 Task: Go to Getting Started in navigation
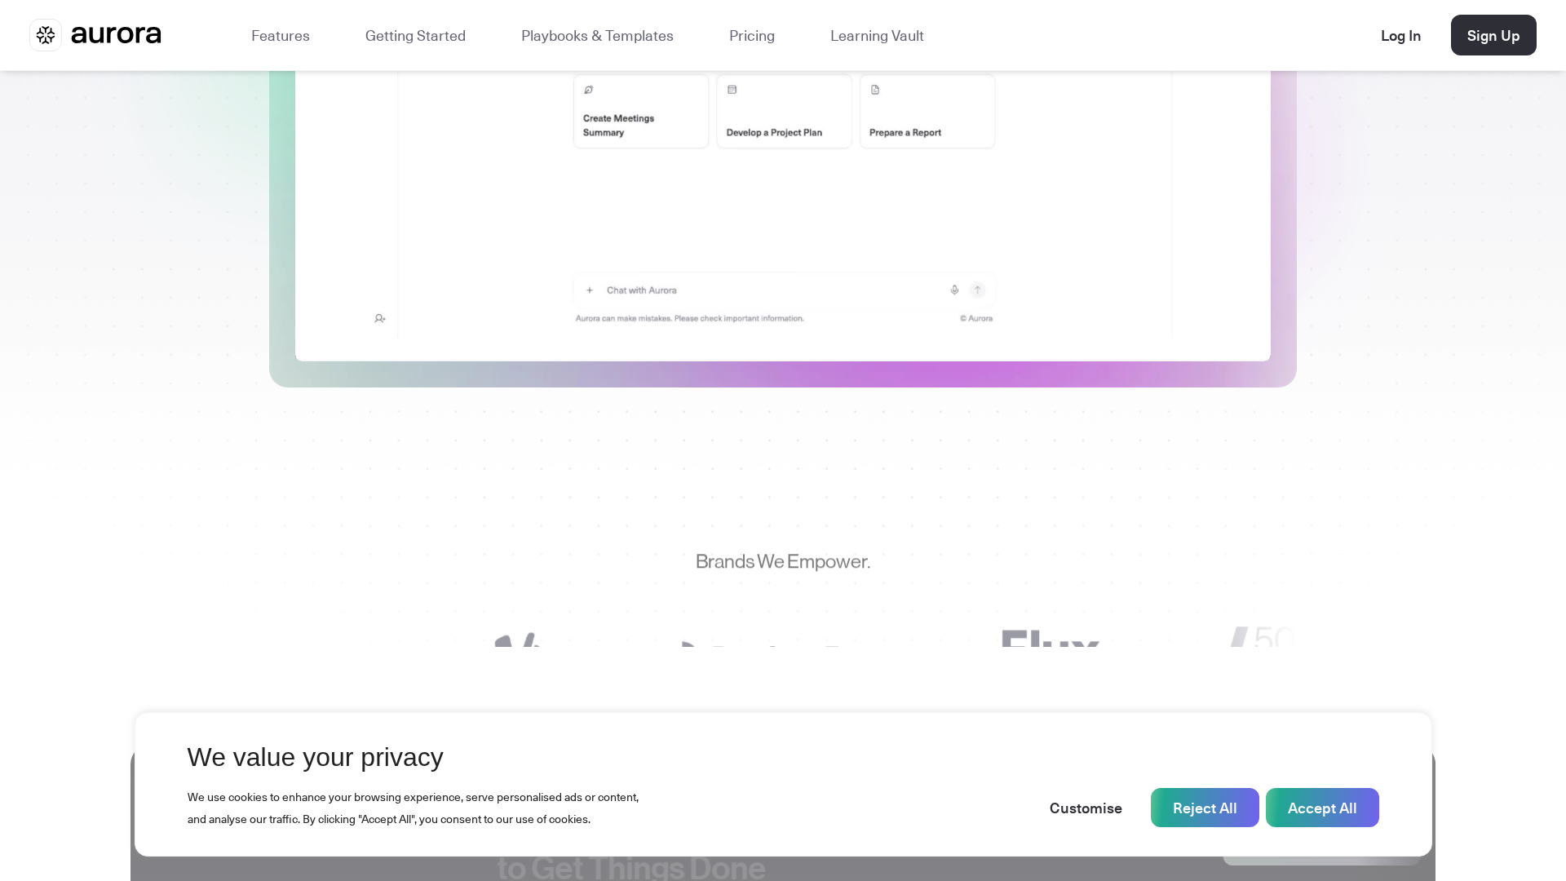415,35
